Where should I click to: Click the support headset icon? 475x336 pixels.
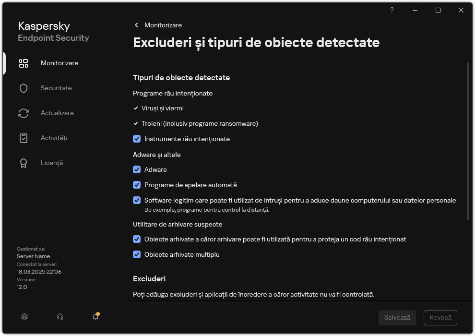59,317
